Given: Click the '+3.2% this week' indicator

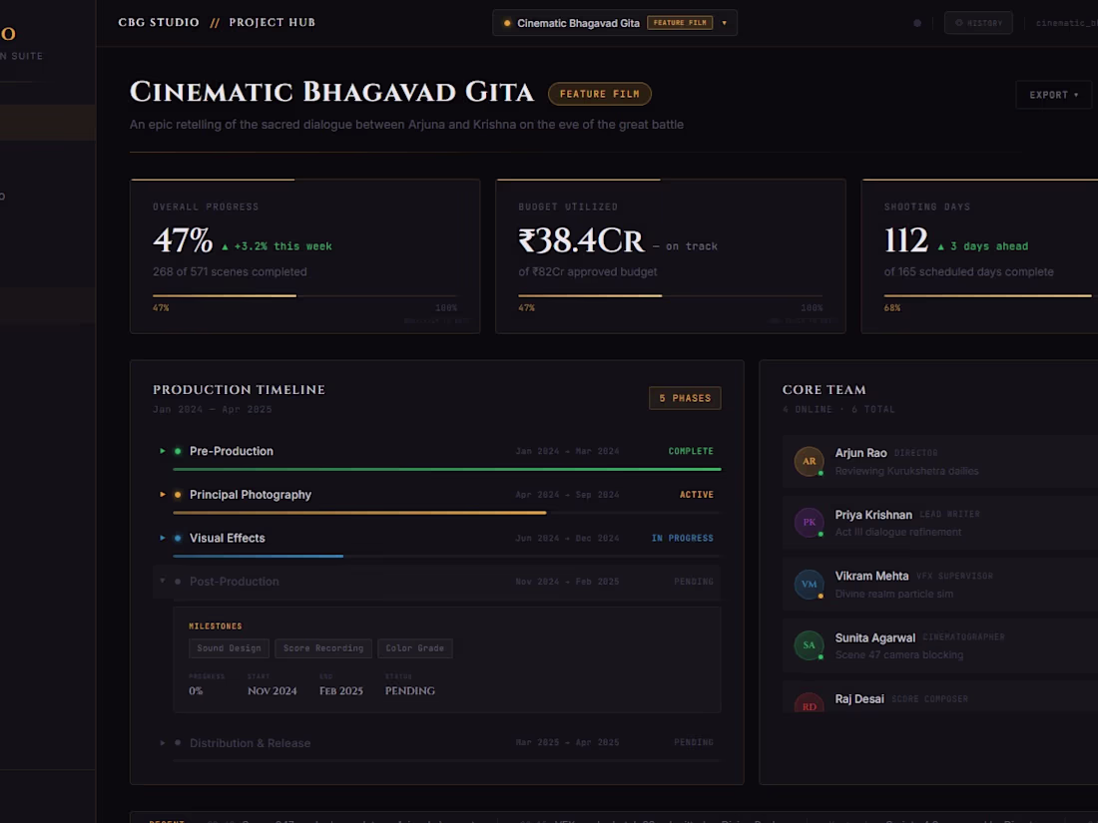Looking at the screenshot, I should [x=276, y=246].
